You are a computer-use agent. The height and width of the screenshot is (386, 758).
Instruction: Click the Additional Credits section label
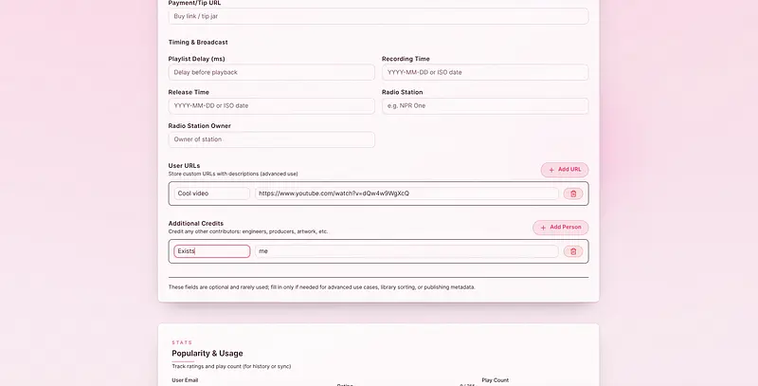tap(196, 224)
